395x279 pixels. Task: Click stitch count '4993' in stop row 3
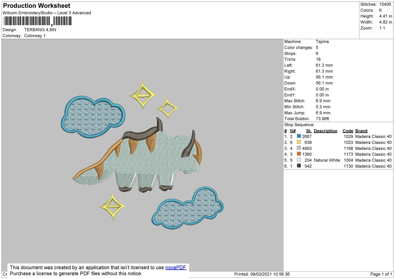307,148
